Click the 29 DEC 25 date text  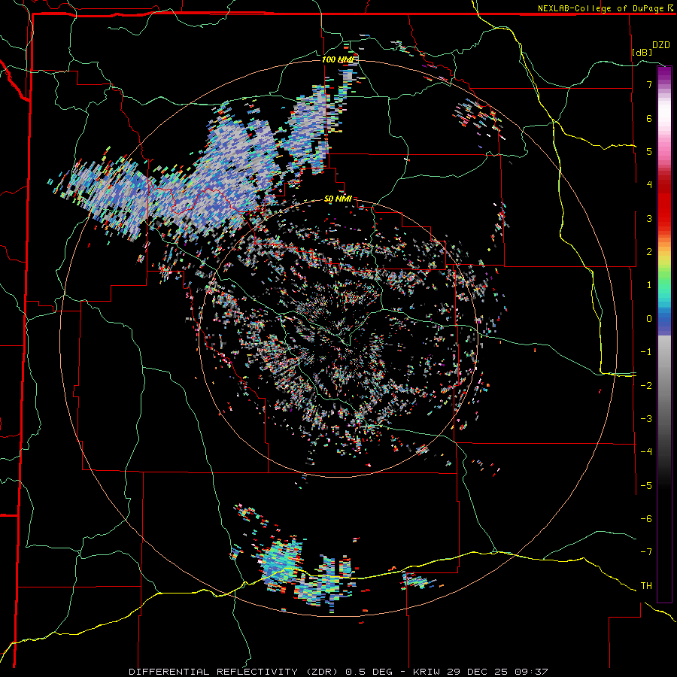(x=478, y=672)
